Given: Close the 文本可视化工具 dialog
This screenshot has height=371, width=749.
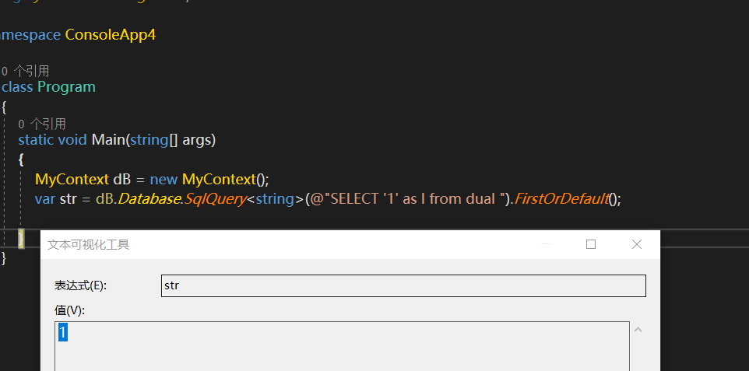Looking at the screenshot, I should (x=637, y=244).
